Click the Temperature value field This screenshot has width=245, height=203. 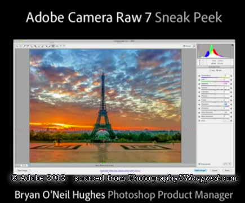click(226, 75)
